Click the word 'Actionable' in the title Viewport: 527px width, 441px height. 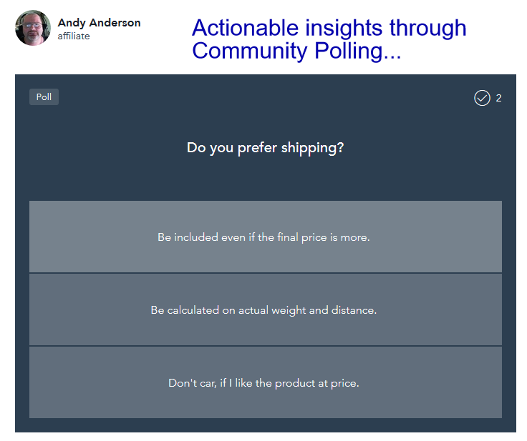(246, 28)
